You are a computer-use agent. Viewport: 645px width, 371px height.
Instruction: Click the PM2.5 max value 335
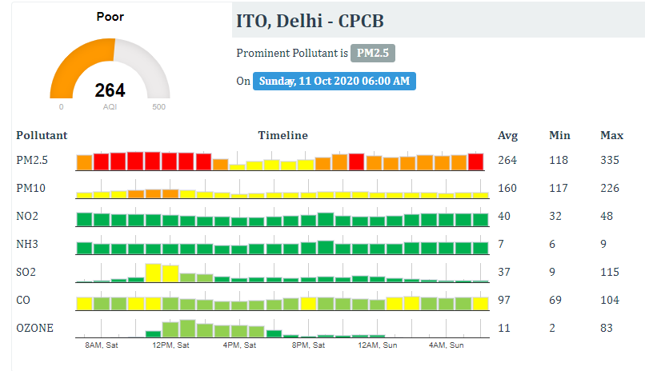pyautogui.click(x=610, y=160)
